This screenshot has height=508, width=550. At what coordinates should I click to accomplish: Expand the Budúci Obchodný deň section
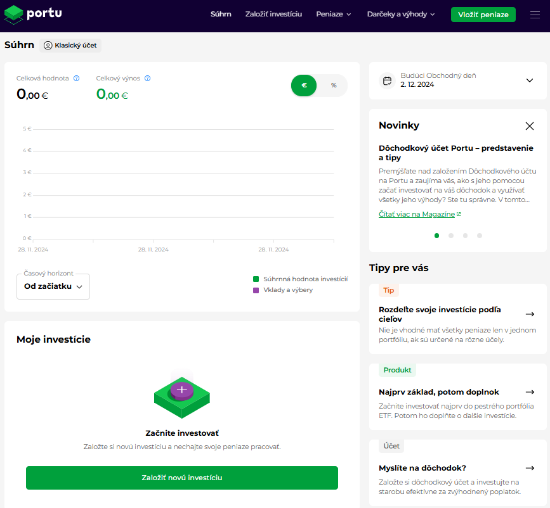point(530,80)
